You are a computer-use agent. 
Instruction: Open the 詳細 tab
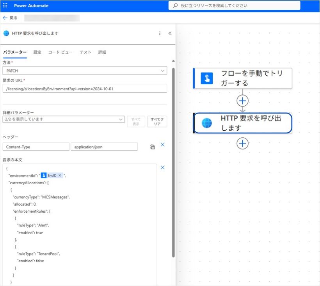pos(102,52)
